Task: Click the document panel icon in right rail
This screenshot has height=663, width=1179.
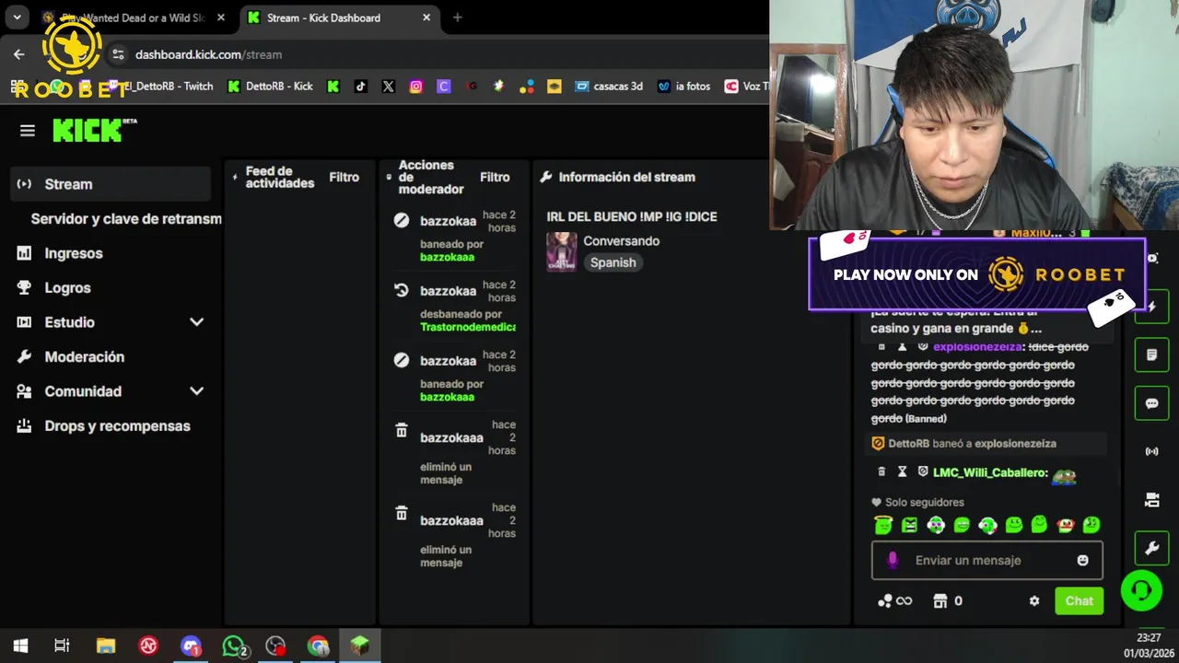Action: click(x=1151, y=355)
